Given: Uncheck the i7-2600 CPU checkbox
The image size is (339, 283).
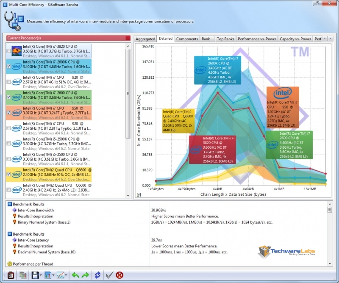Looking at the screenshot, I should pos(8,97).
